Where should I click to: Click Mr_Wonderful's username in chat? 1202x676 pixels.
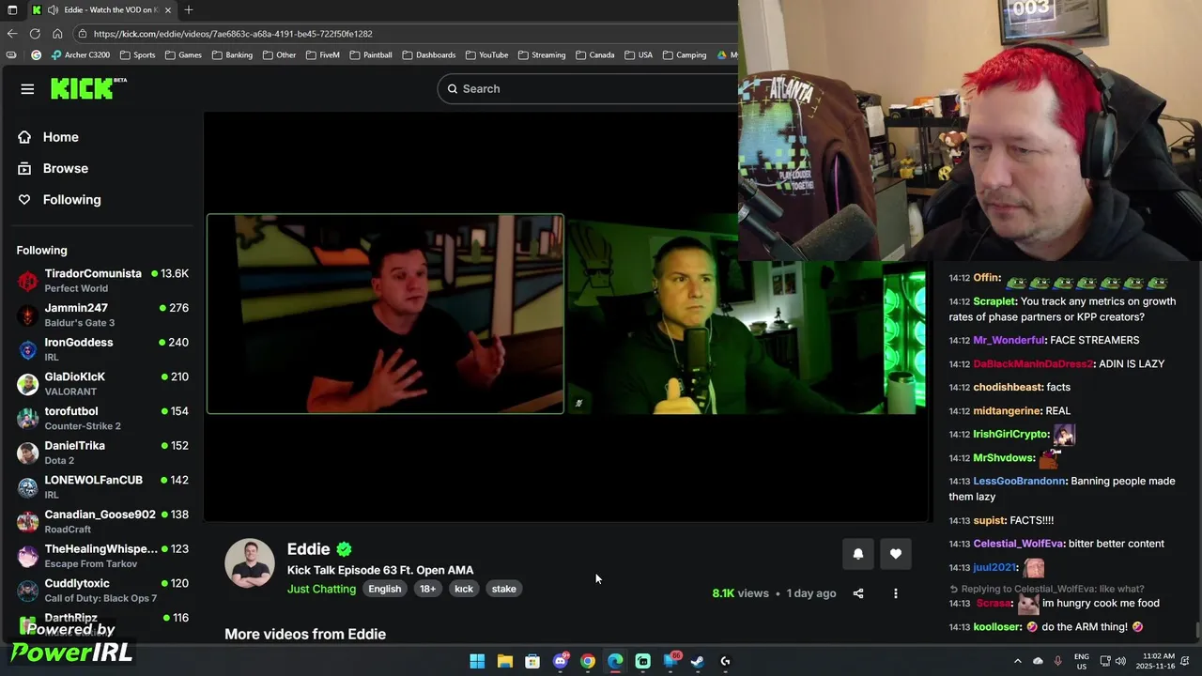[1009, 340]
